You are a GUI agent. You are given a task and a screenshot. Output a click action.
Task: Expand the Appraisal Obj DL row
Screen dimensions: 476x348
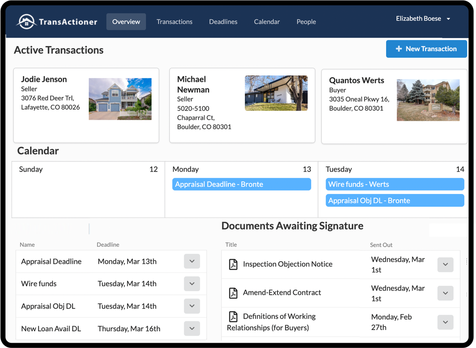click(x=191, y=306)
